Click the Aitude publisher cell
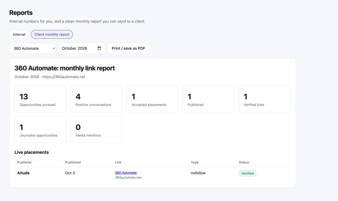Screen dimensions: 338x201 [23, 173]
